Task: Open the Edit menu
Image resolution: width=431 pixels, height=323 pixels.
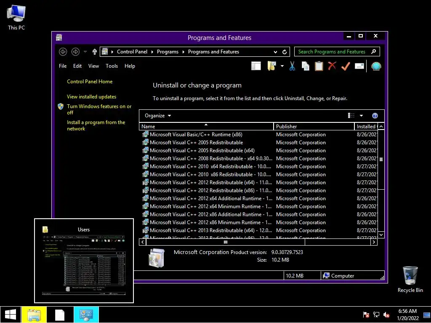Action: point(77,66)
